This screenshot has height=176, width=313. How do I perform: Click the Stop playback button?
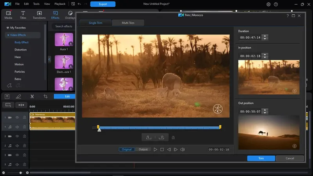(162, 149)
